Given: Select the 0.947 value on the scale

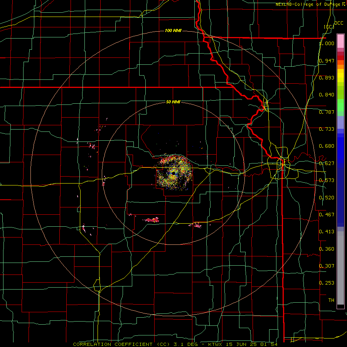Looking at the screenshot, I should [x=327, y=61].
